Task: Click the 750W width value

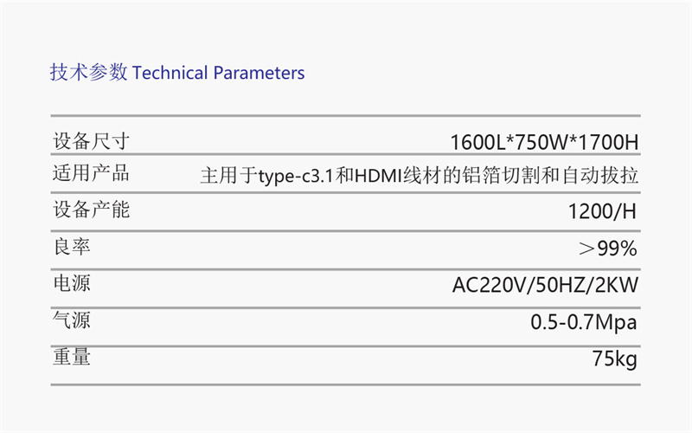Action: pyautogui.click(x=542, y=142)
